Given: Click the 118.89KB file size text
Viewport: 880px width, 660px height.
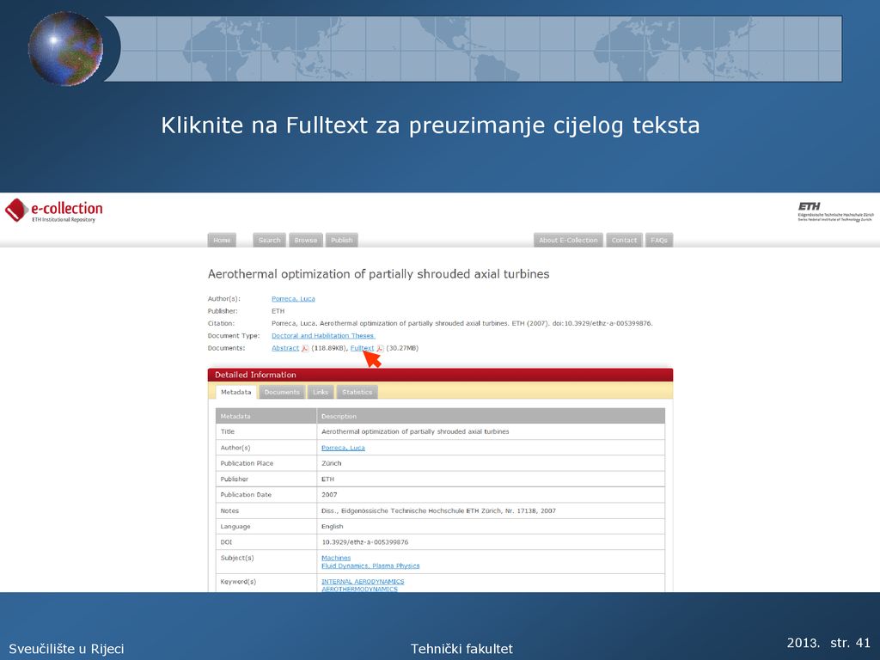Looking at the screenshot, I should pos(329,348).
